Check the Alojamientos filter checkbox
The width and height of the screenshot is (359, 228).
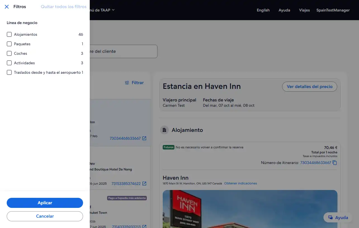9,34
